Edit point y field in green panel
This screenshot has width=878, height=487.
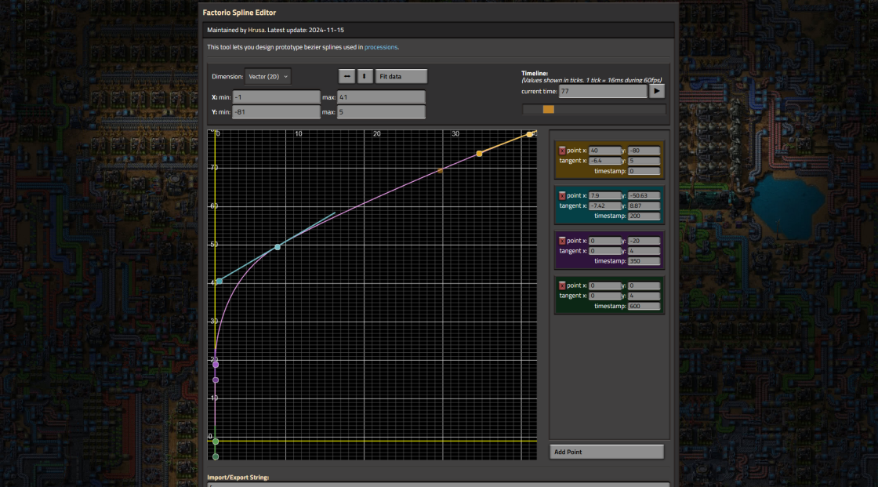(644, 285)
